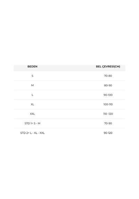Click the BEDEN column header
This screenshot has height=199, width=139.
click(x=32, y=66)
